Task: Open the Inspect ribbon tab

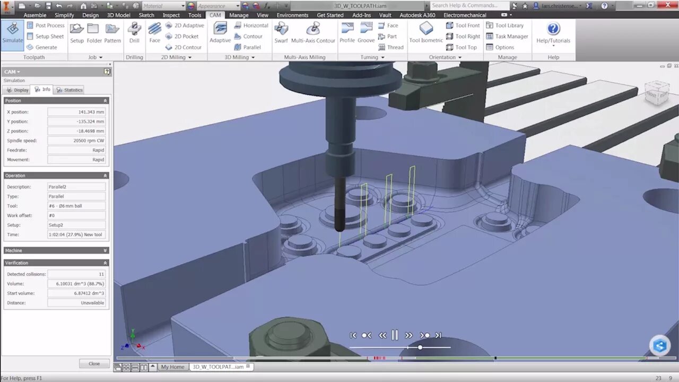Action: point(171,15)
